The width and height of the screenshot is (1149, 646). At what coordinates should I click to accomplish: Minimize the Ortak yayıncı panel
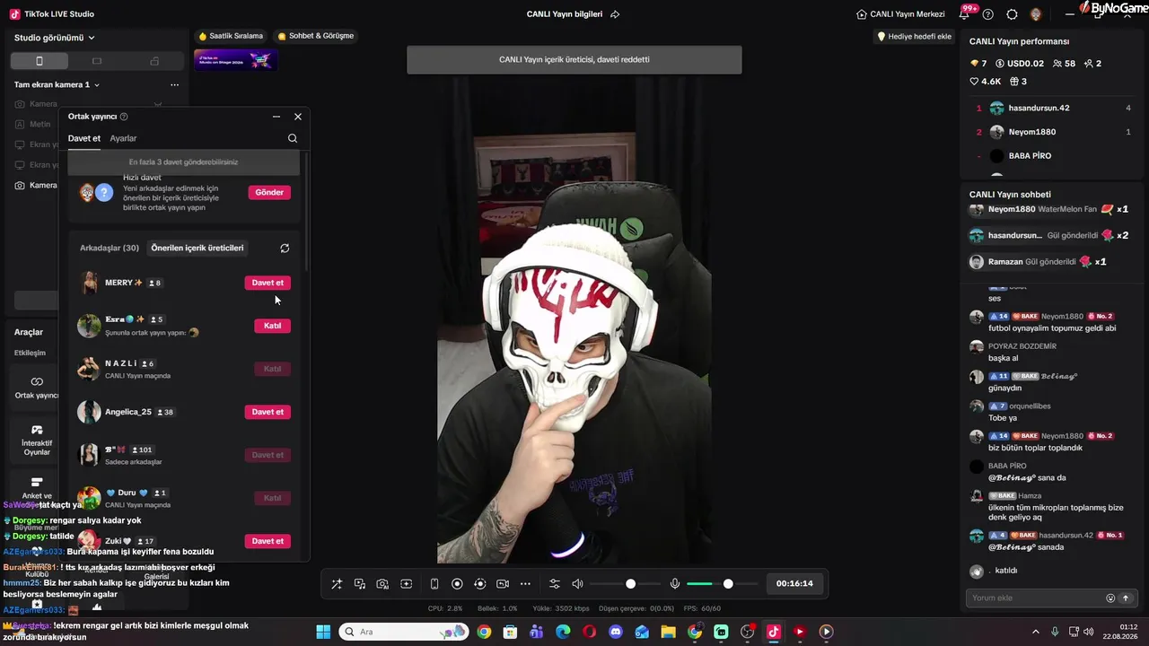pos(276,117)
